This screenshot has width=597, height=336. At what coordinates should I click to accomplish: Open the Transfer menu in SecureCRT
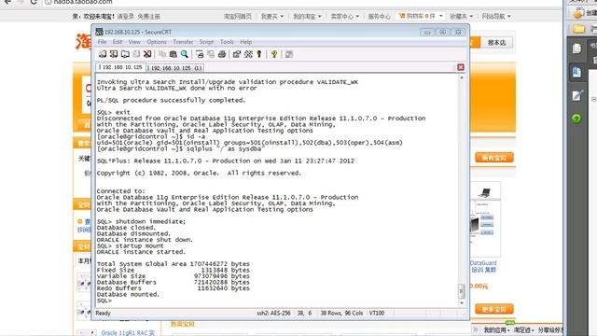pyautogui.click(x=183, y=42)
